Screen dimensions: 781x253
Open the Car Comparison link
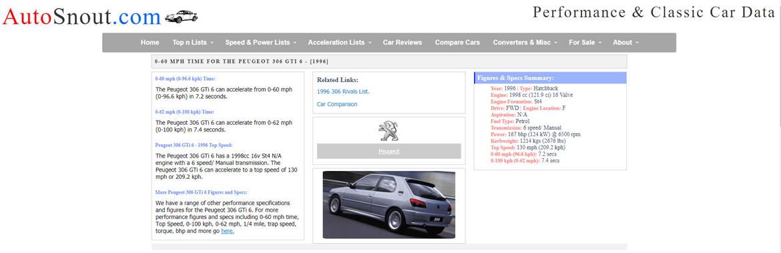[336, 104]
